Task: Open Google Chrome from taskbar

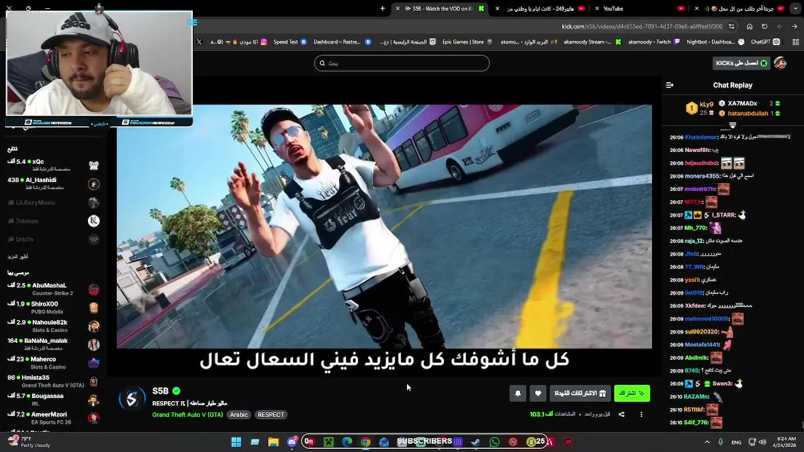Action: point(366,442)
